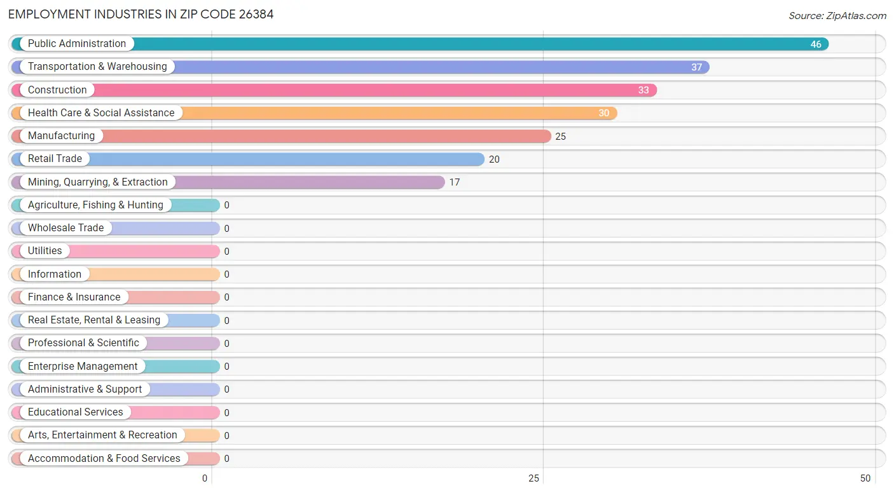This screenshot has width=894, height=493.
Task: Select the Health Care & Social Assistance label
Action: click(101, 113)
